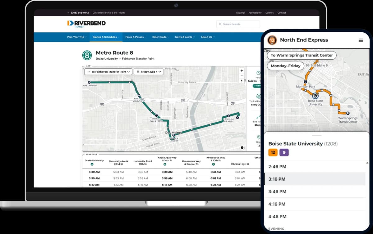Expand the Fares & Passes menu
This screenshot has width=373, height=234.
(x=136, y=37)
